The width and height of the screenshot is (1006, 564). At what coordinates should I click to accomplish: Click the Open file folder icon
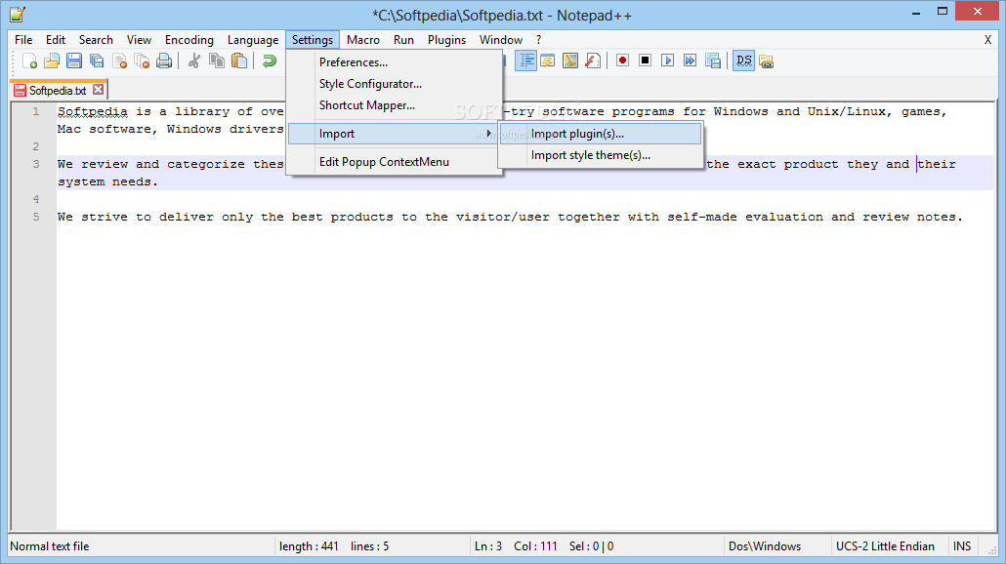[52, 60]
